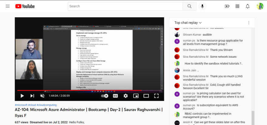Switch to theater mode
Viewport: 267px width, 125px height.
146,96
